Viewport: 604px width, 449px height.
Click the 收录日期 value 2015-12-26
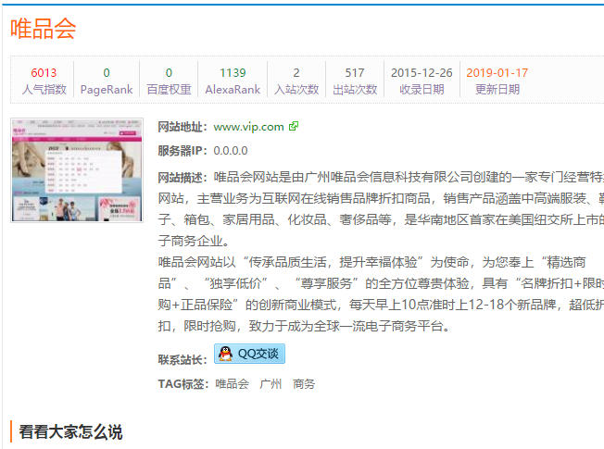coord(422,73)
